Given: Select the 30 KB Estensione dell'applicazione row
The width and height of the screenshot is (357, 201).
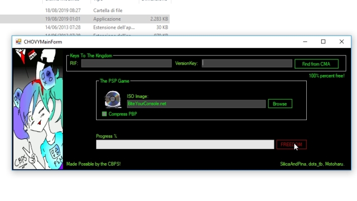Looking at the screenshot, I should pos(84,27).
